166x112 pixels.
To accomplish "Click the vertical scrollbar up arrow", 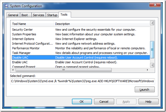I will tap(152, 23).
